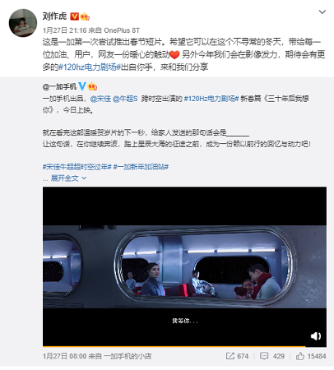Open the #宋佳牛超超时空过年# hashtag
This screenshot has width=334, height=370.
click(x=77, y=167)
